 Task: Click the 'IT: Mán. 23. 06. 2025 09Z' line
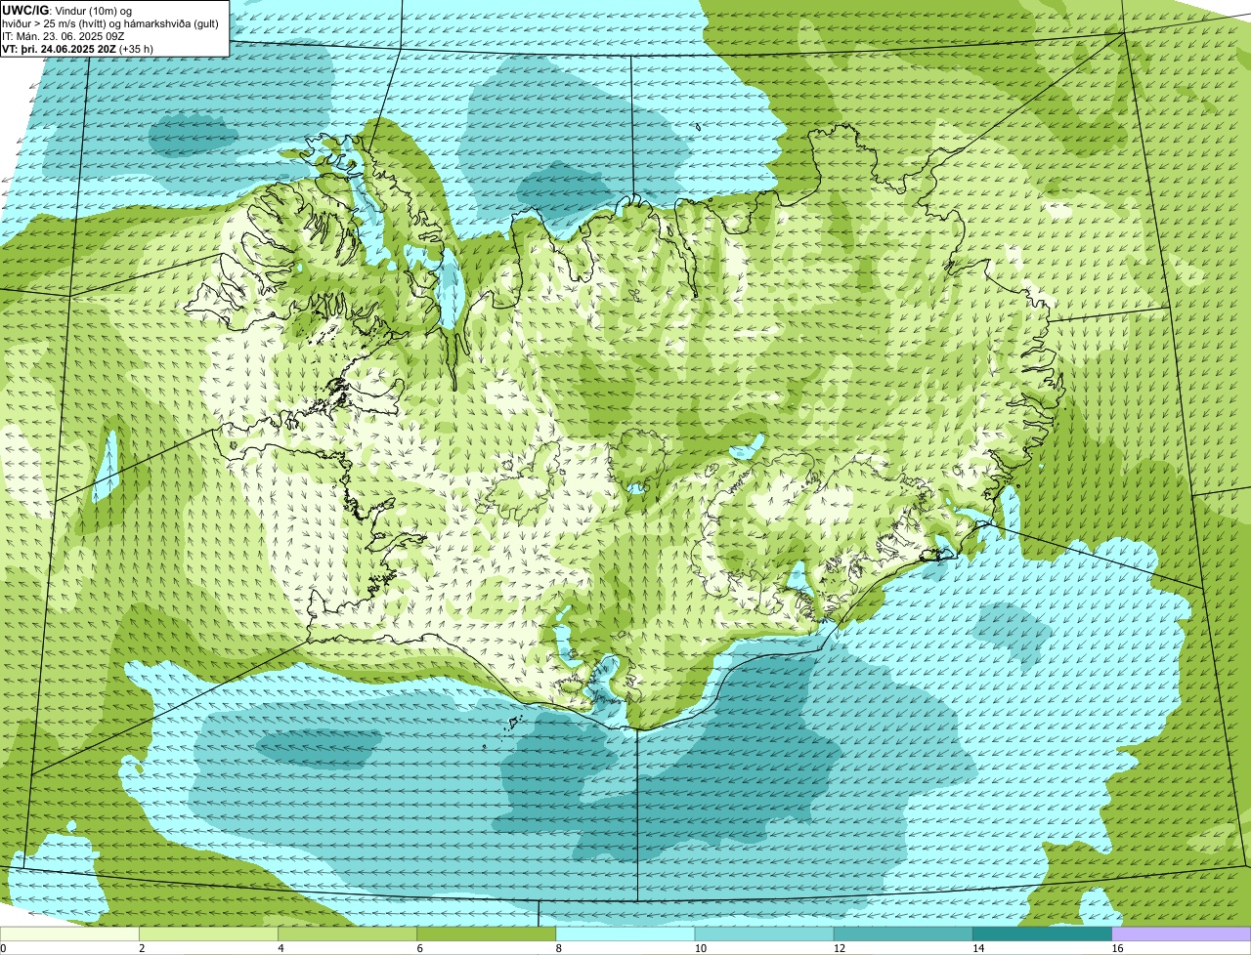(65, 35)
